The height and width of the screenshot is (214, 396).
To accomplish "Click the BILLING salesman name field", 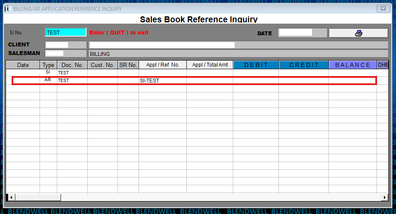I will pos(238,54).
